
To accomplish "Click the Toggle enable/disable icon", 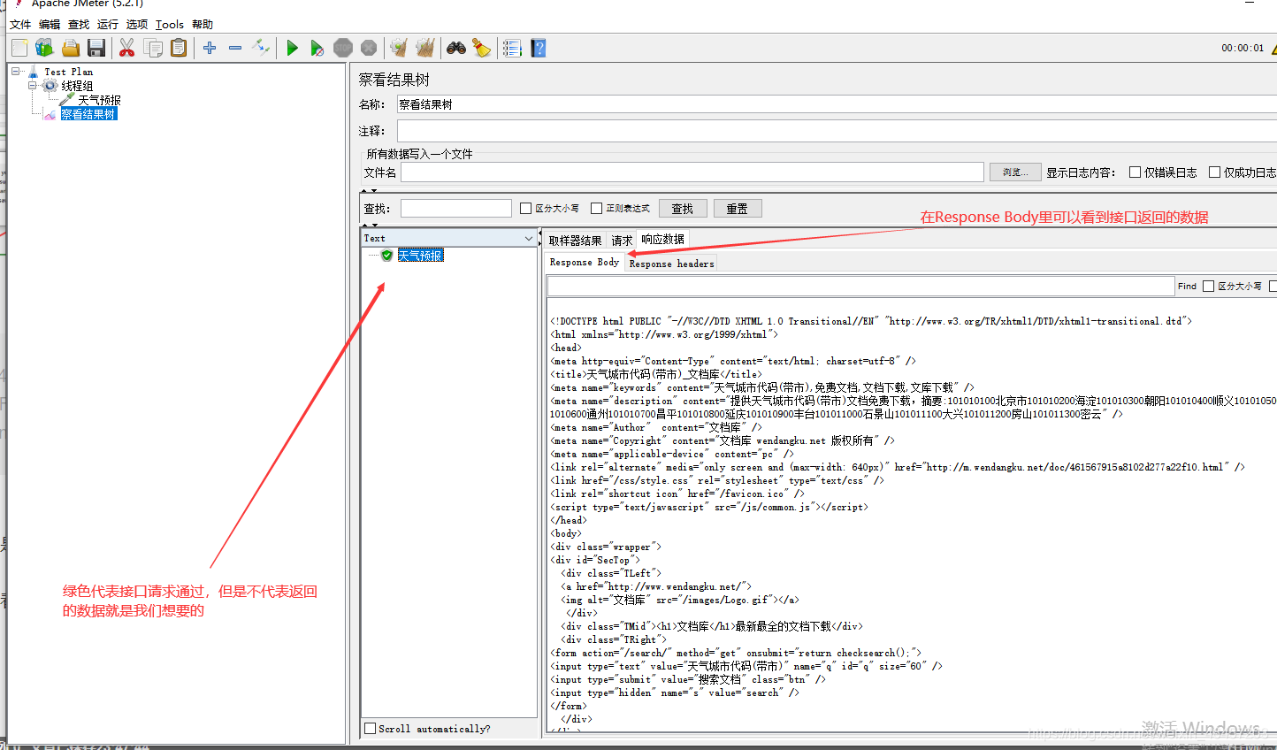I will point(261,47).
